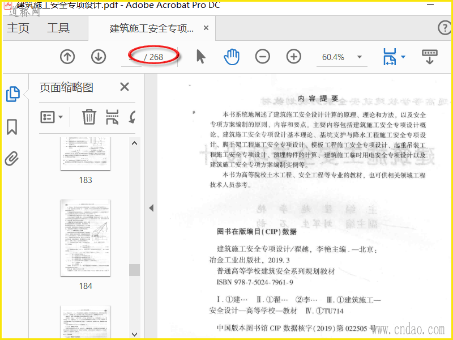Screen dimensions: 453x340
Task: Go to next page with down arrow
Action: click(x=99, y=57)
